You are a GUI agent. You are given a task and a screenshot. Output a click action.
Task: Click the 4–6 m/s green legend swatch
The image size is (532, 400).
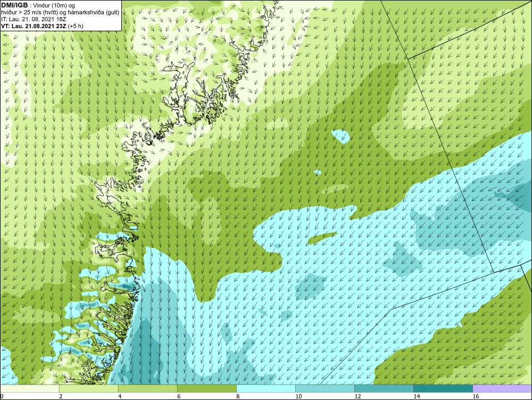147,388
